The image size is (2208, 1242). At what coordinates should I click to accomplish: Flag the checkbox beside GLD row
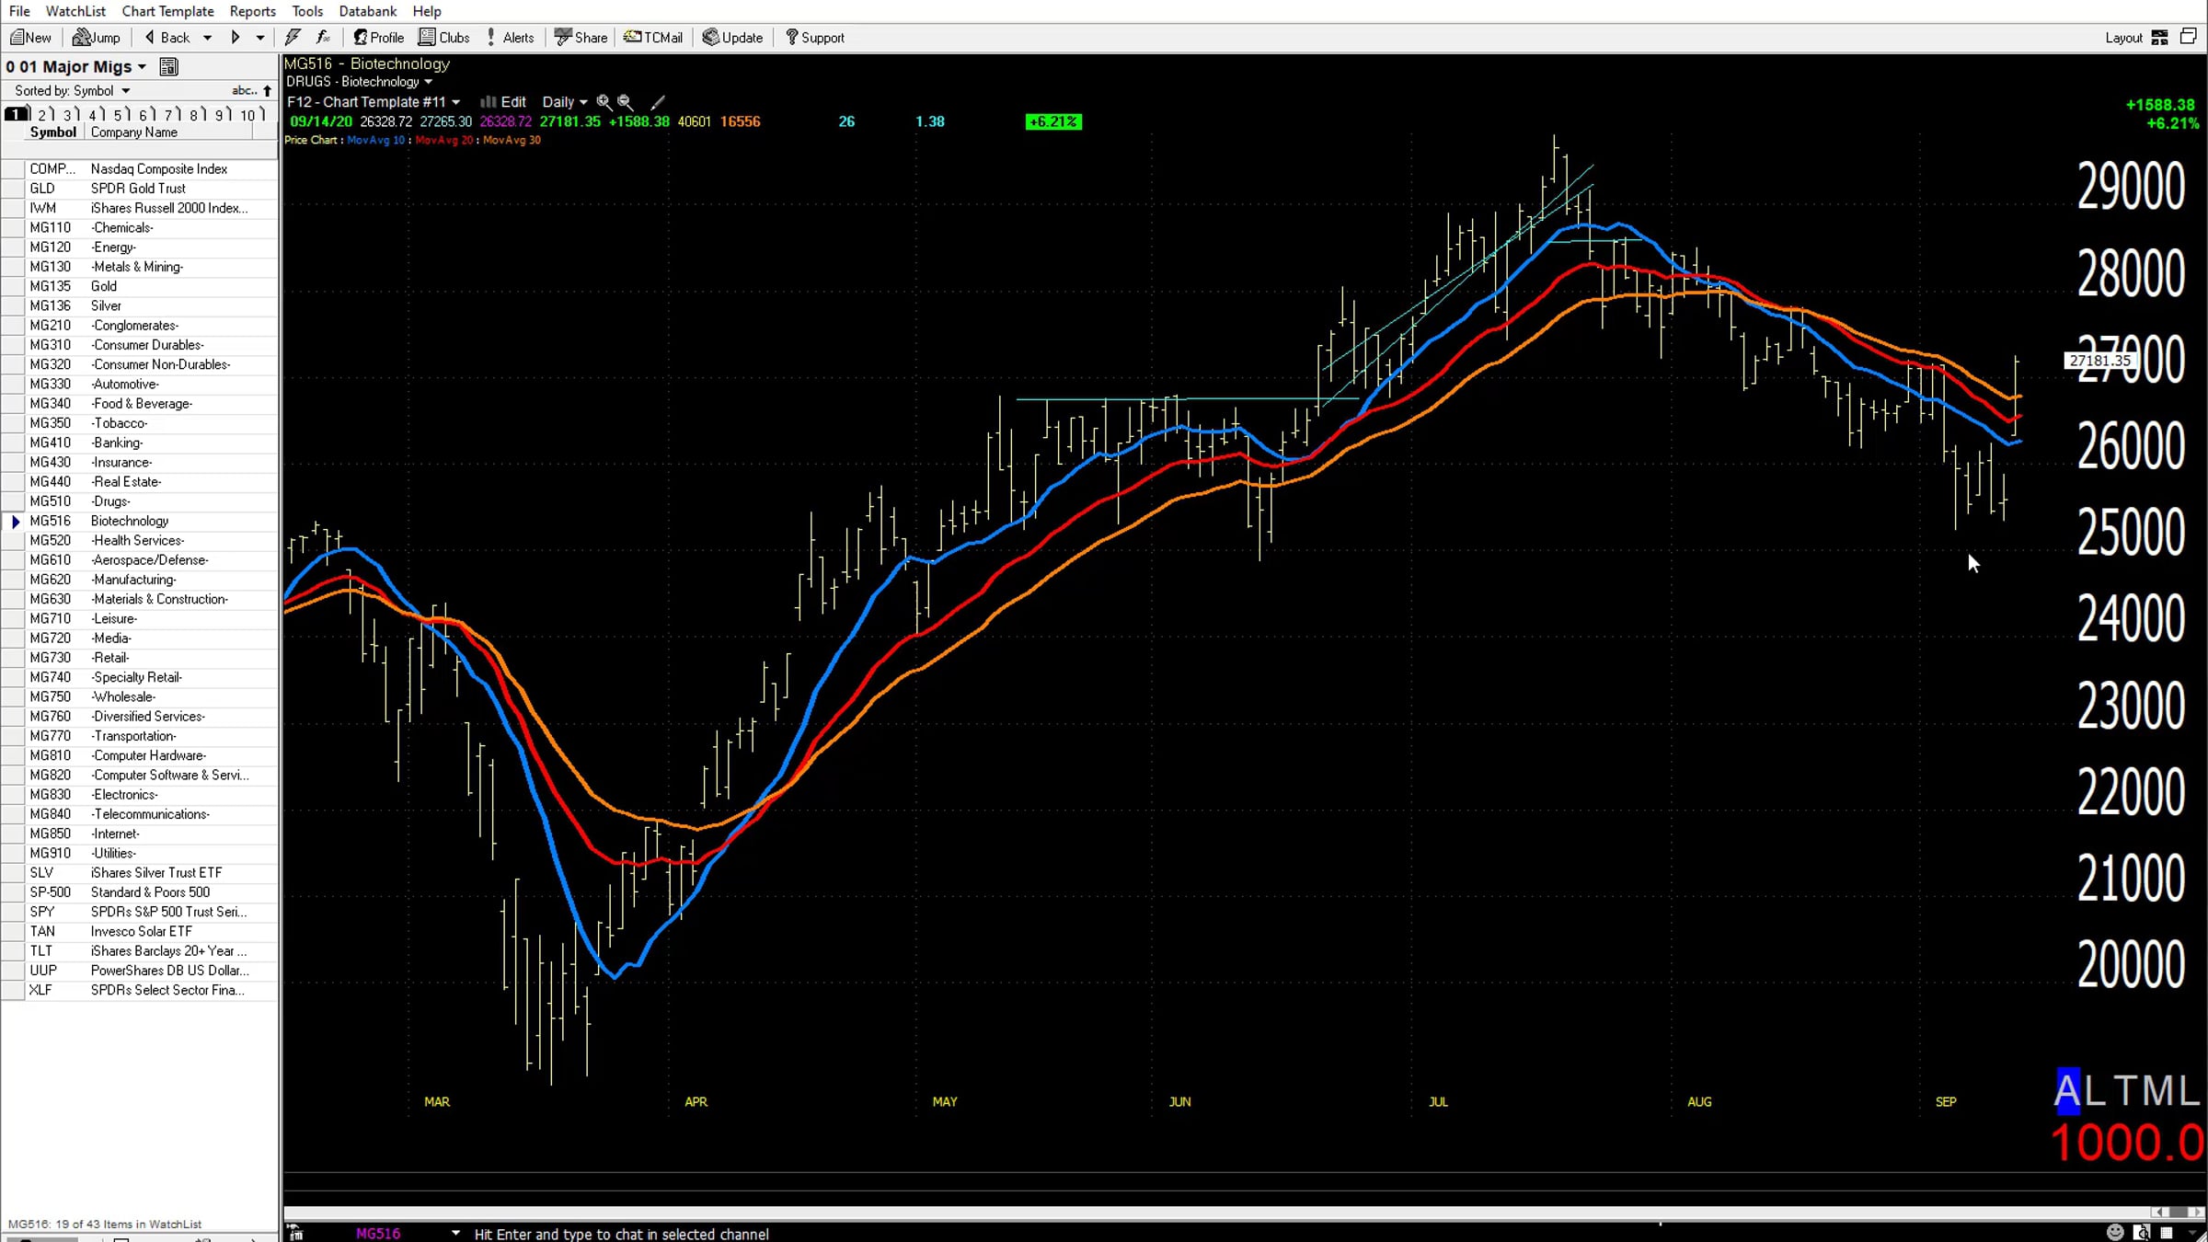(x=13, y=189)
